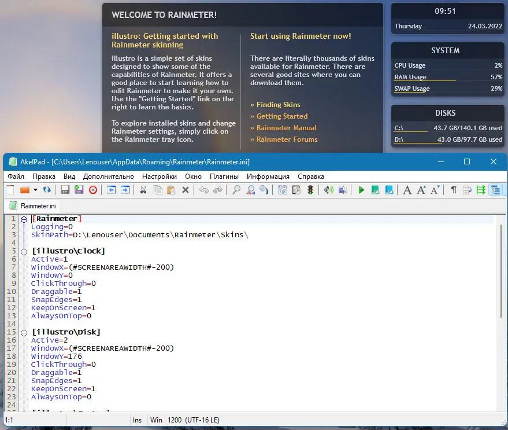Paste from the clipboard icon

[171, 190]
